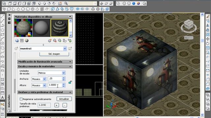The image size is (211, 118).
Task: Toggle the aspect ratio lock icon
Action: click(70, 82)
